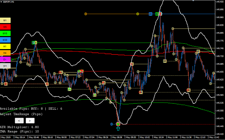
Task: Select the H1 timeframe button
Action: click(x=5, y=46)
